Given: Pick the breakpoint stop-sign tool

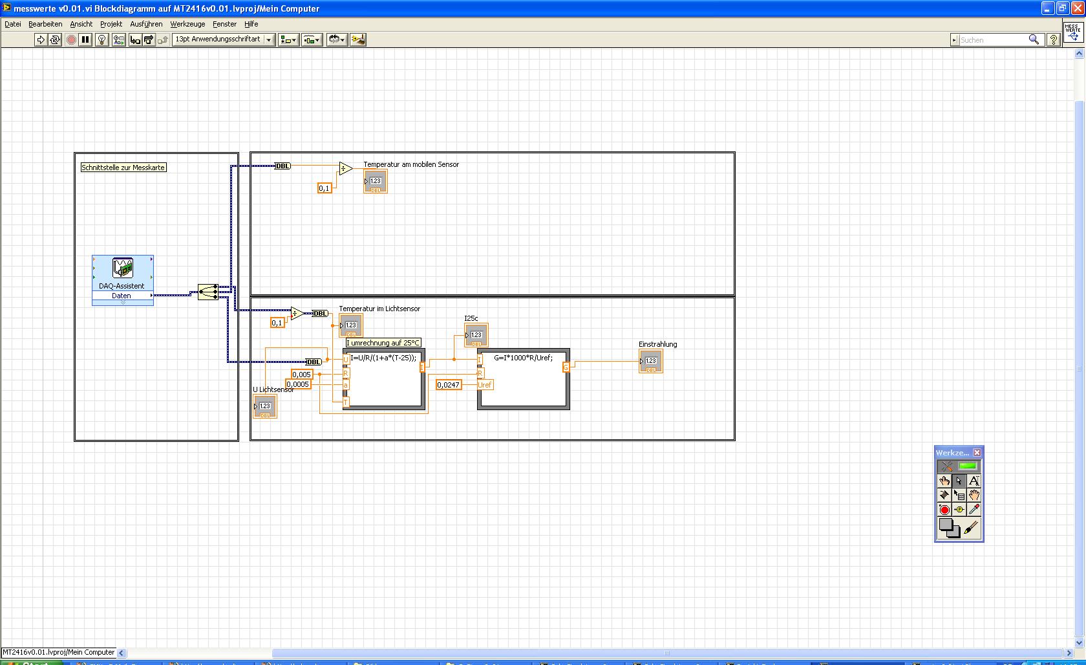Looking at the screenshot, I should [944, 510].
